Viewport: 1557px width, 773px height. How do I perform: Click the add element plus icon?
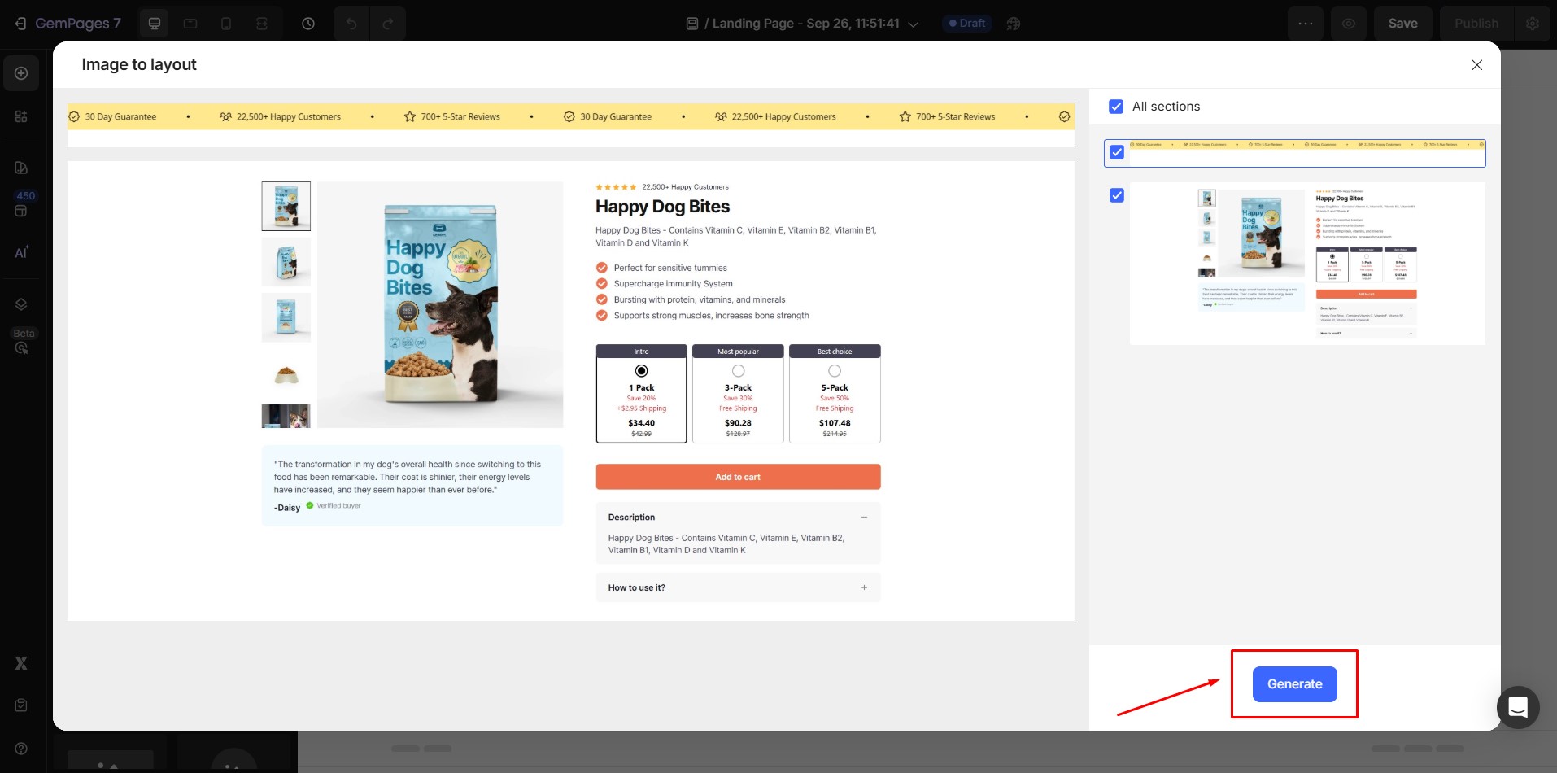(21, 73)
